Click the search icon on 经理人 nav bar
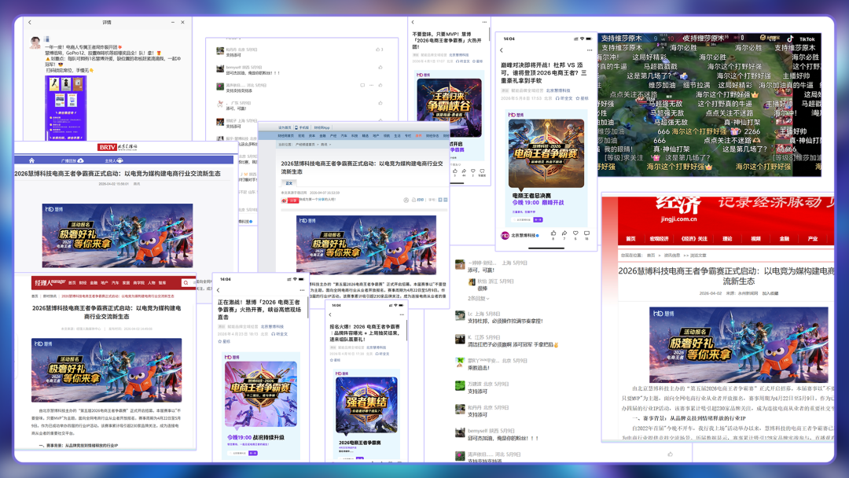This screenshot has width=849, height=478. point(186,282)
